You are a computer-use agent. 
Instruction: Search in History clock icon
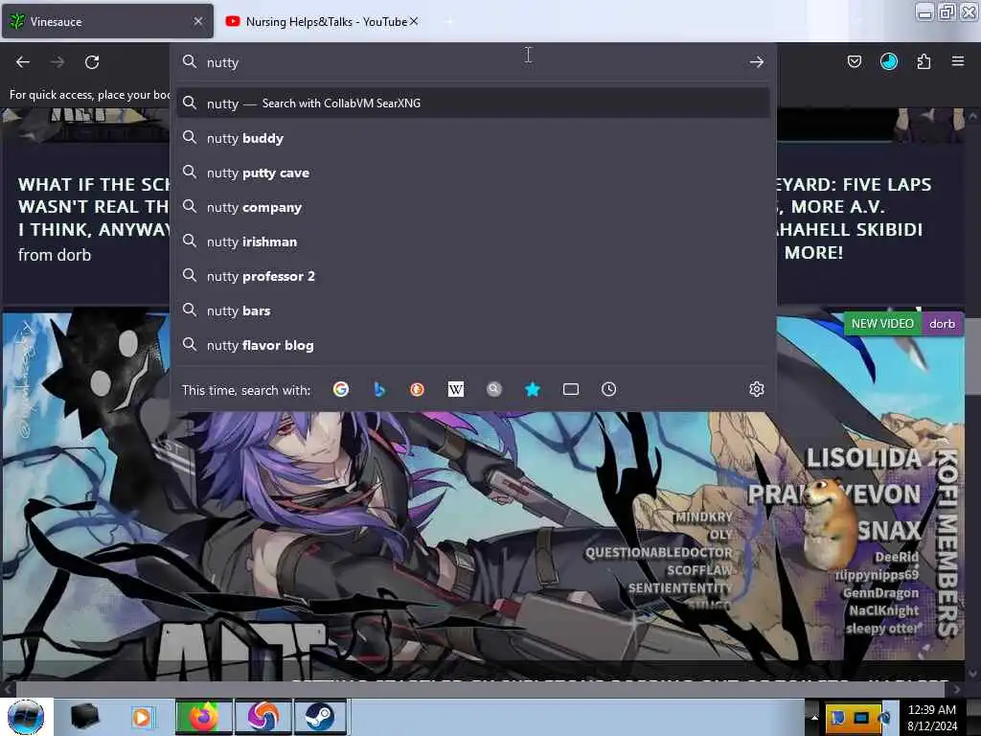608,389
